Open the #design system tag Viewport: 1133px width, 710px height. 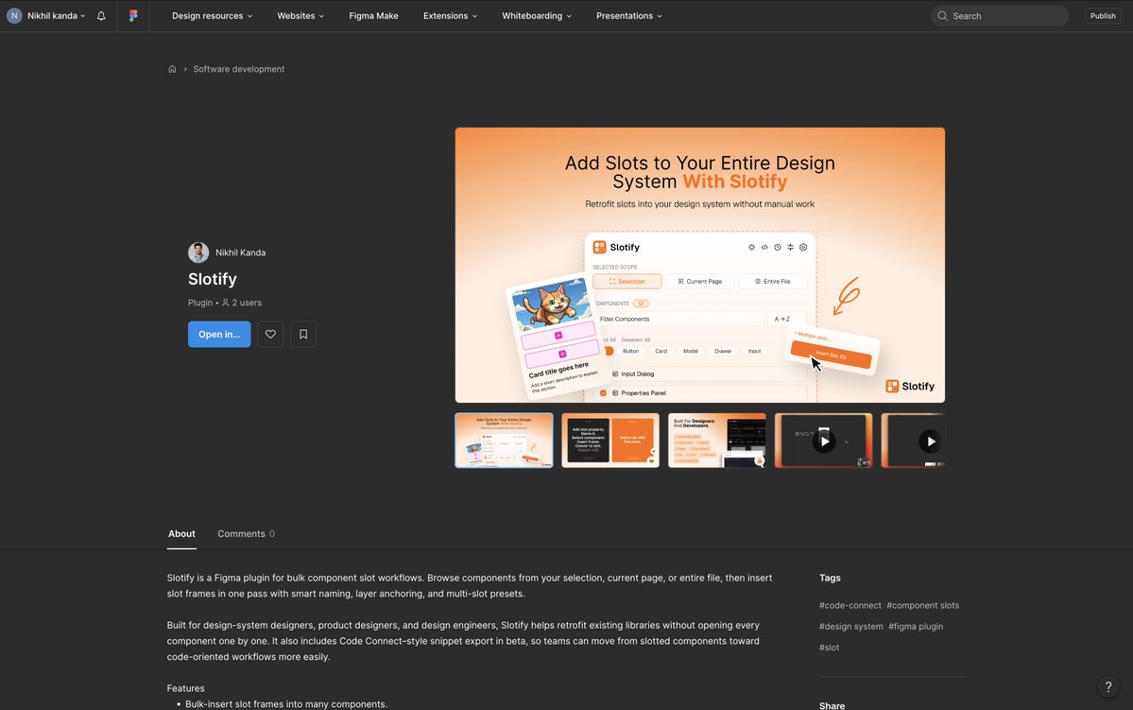coord(850,627)
